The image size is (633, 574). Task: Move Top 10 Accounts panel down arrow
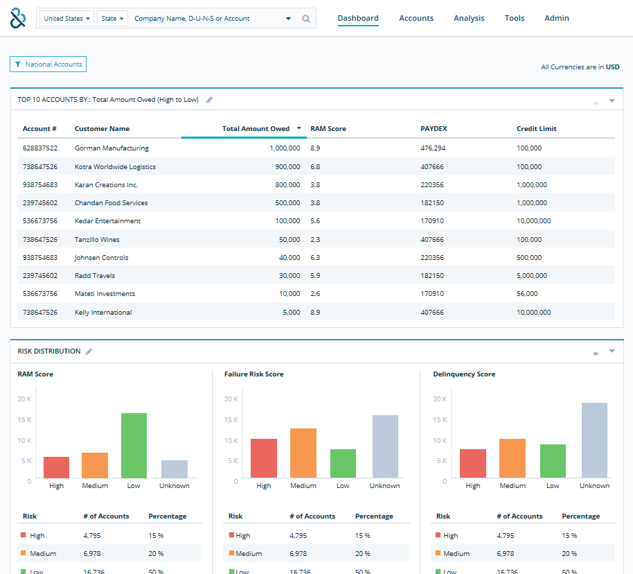(x=612, y=101)
